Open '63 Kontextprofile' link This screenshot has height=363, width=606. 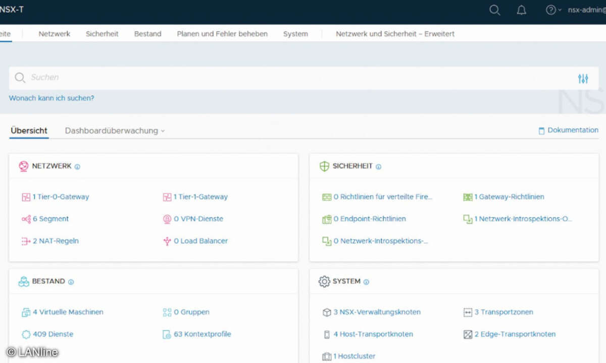pyautogui.click(x=203, y=334)
